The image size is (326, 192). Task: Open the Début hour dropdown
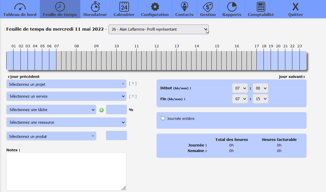point(240,88)
